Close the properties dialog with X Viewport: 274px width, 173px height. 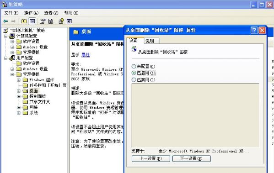[x=262, y=30]
